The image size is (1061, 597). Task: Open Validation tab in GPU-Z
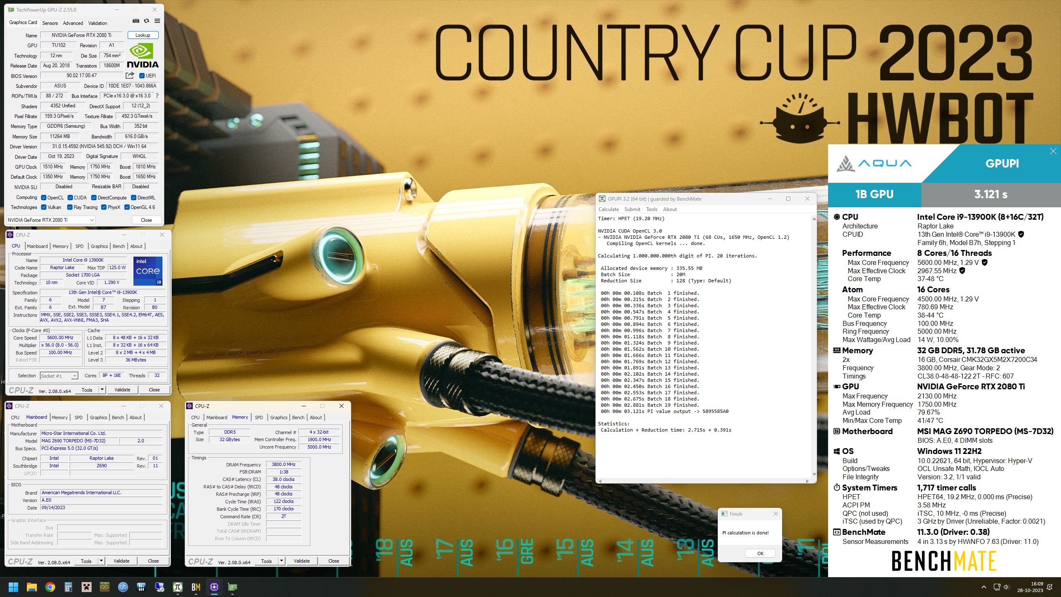click(x=98, y=23)
